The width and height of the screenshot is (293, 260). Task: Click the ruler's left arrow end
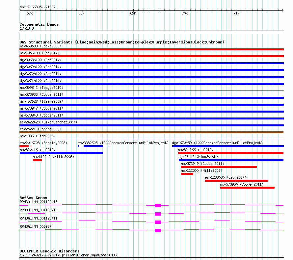click(20, 11)
